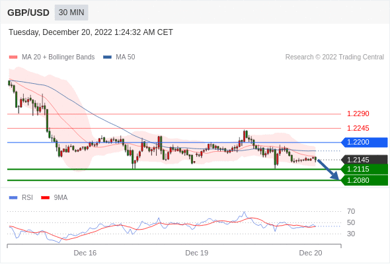Select the 1.2145 current price tag
The image size is (390, 264).
click(364, 160)
